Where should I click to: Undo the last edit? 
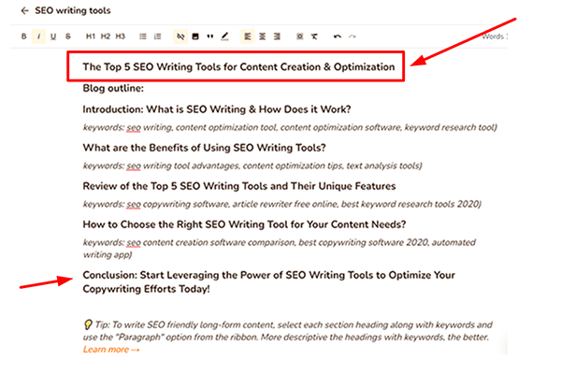coord(337,36)
